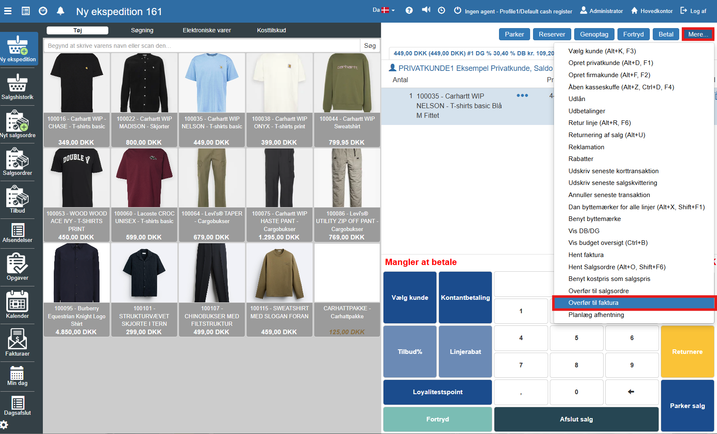Select Returnering af salg menu item
717x434 pixels.
(634, 135)
